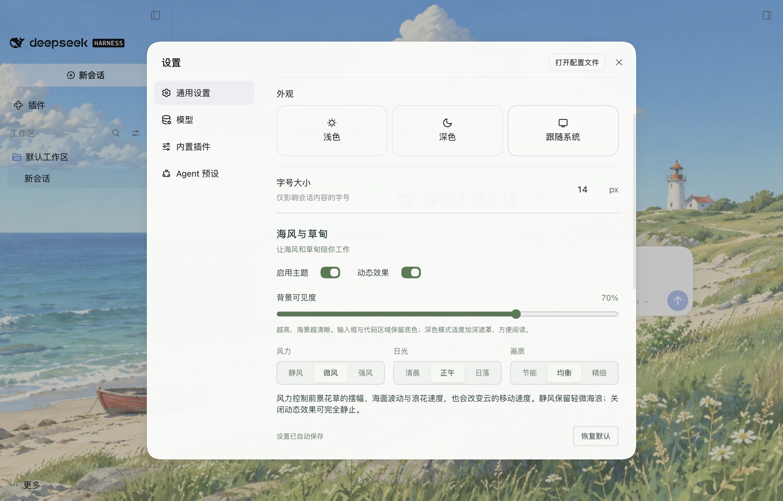
Task: Click the 更多 ellipsis icon
Action: point(14,485)
